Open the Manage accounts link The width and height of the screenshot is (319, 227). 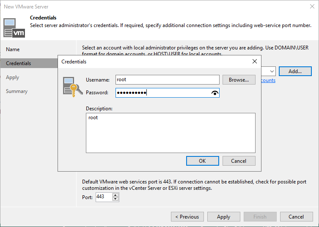pyautogui.click(x=268, y=80)
